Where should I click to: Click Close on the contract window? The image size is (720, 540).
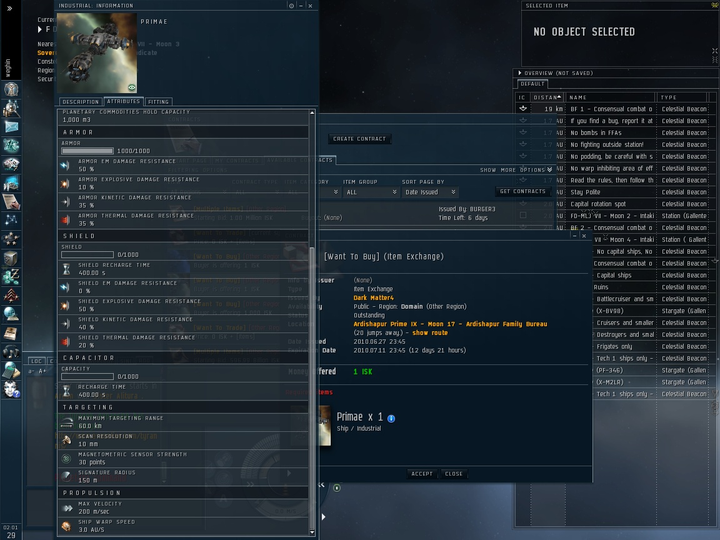click(454, 474)
